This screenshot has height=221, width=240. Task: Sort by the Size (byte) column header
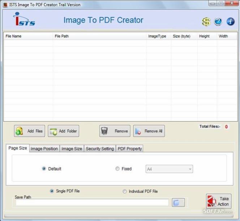184,36
